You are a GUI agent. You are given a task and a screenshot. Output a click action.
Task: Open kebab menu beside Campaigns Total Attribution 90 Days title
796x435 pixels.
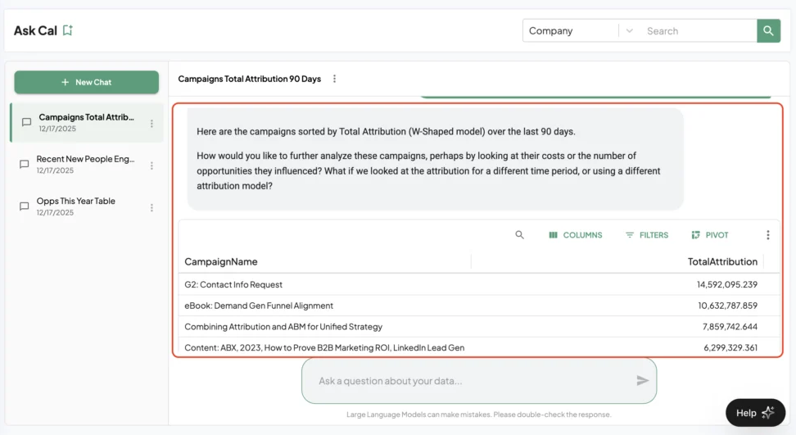point(334,79)
